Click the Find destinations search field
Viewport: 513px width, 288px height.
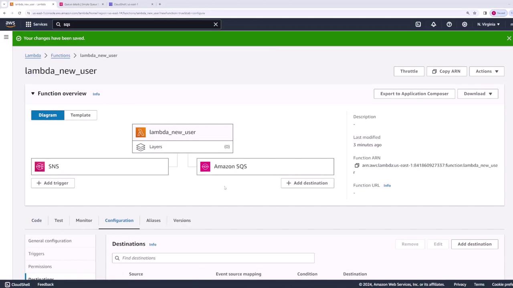[213, 258]
